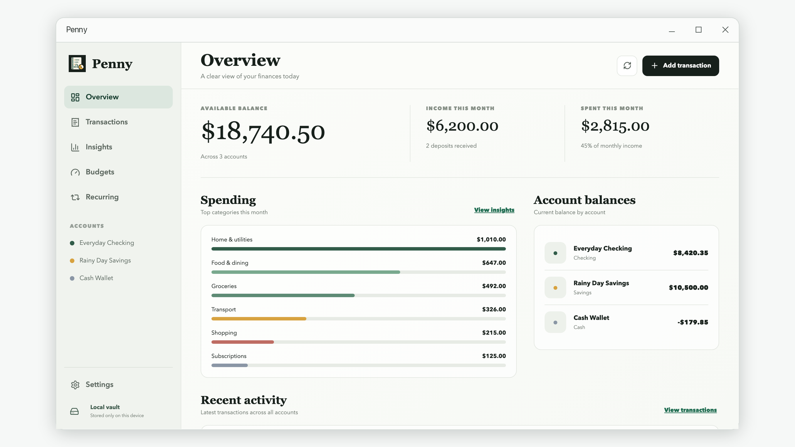The width and height of the screenshot is (795, 447).
Task: Click the Settings gear icon
Action: 75,385
